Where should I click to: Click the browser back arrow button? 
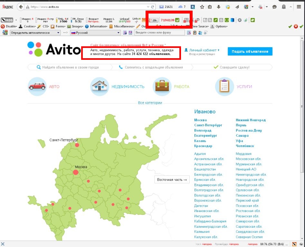[x=21, y=7]
